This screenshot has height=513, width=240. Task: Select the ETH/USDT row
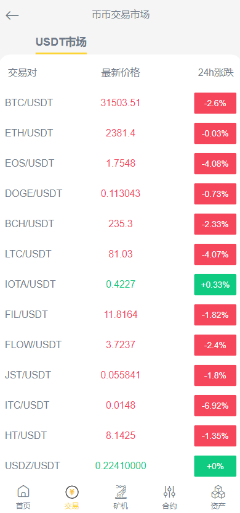pos(120,133)
